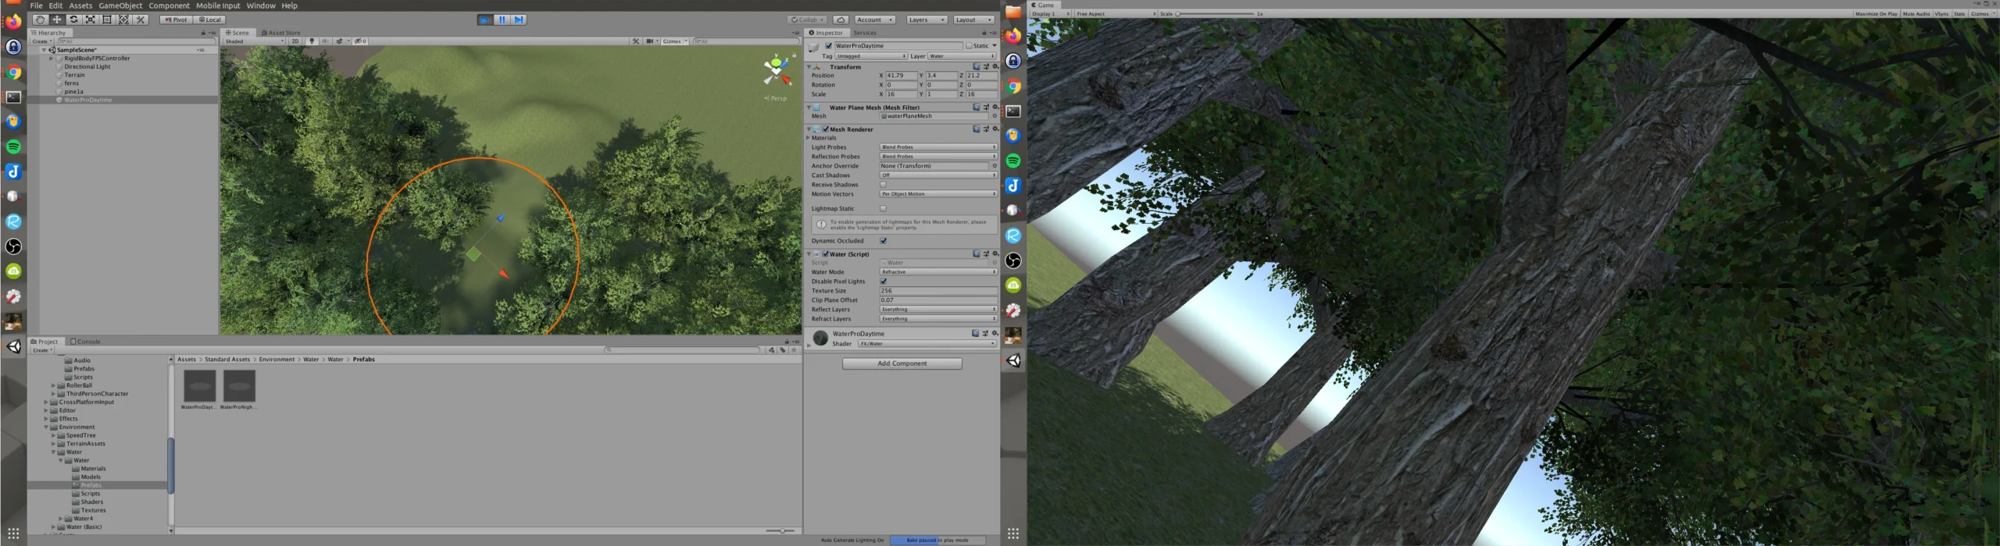Image resolution: width=2000 pixels, height=546 pixels.
Task: Toggle 2D scene view mode
Action: coord(295,41)
